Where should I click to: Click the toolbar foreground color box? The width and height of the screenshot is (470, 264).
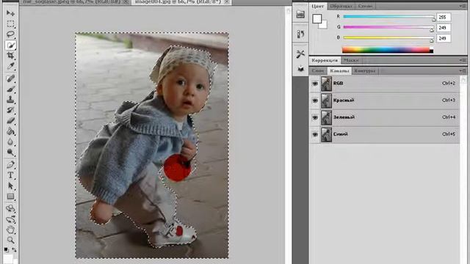(7, 259)
